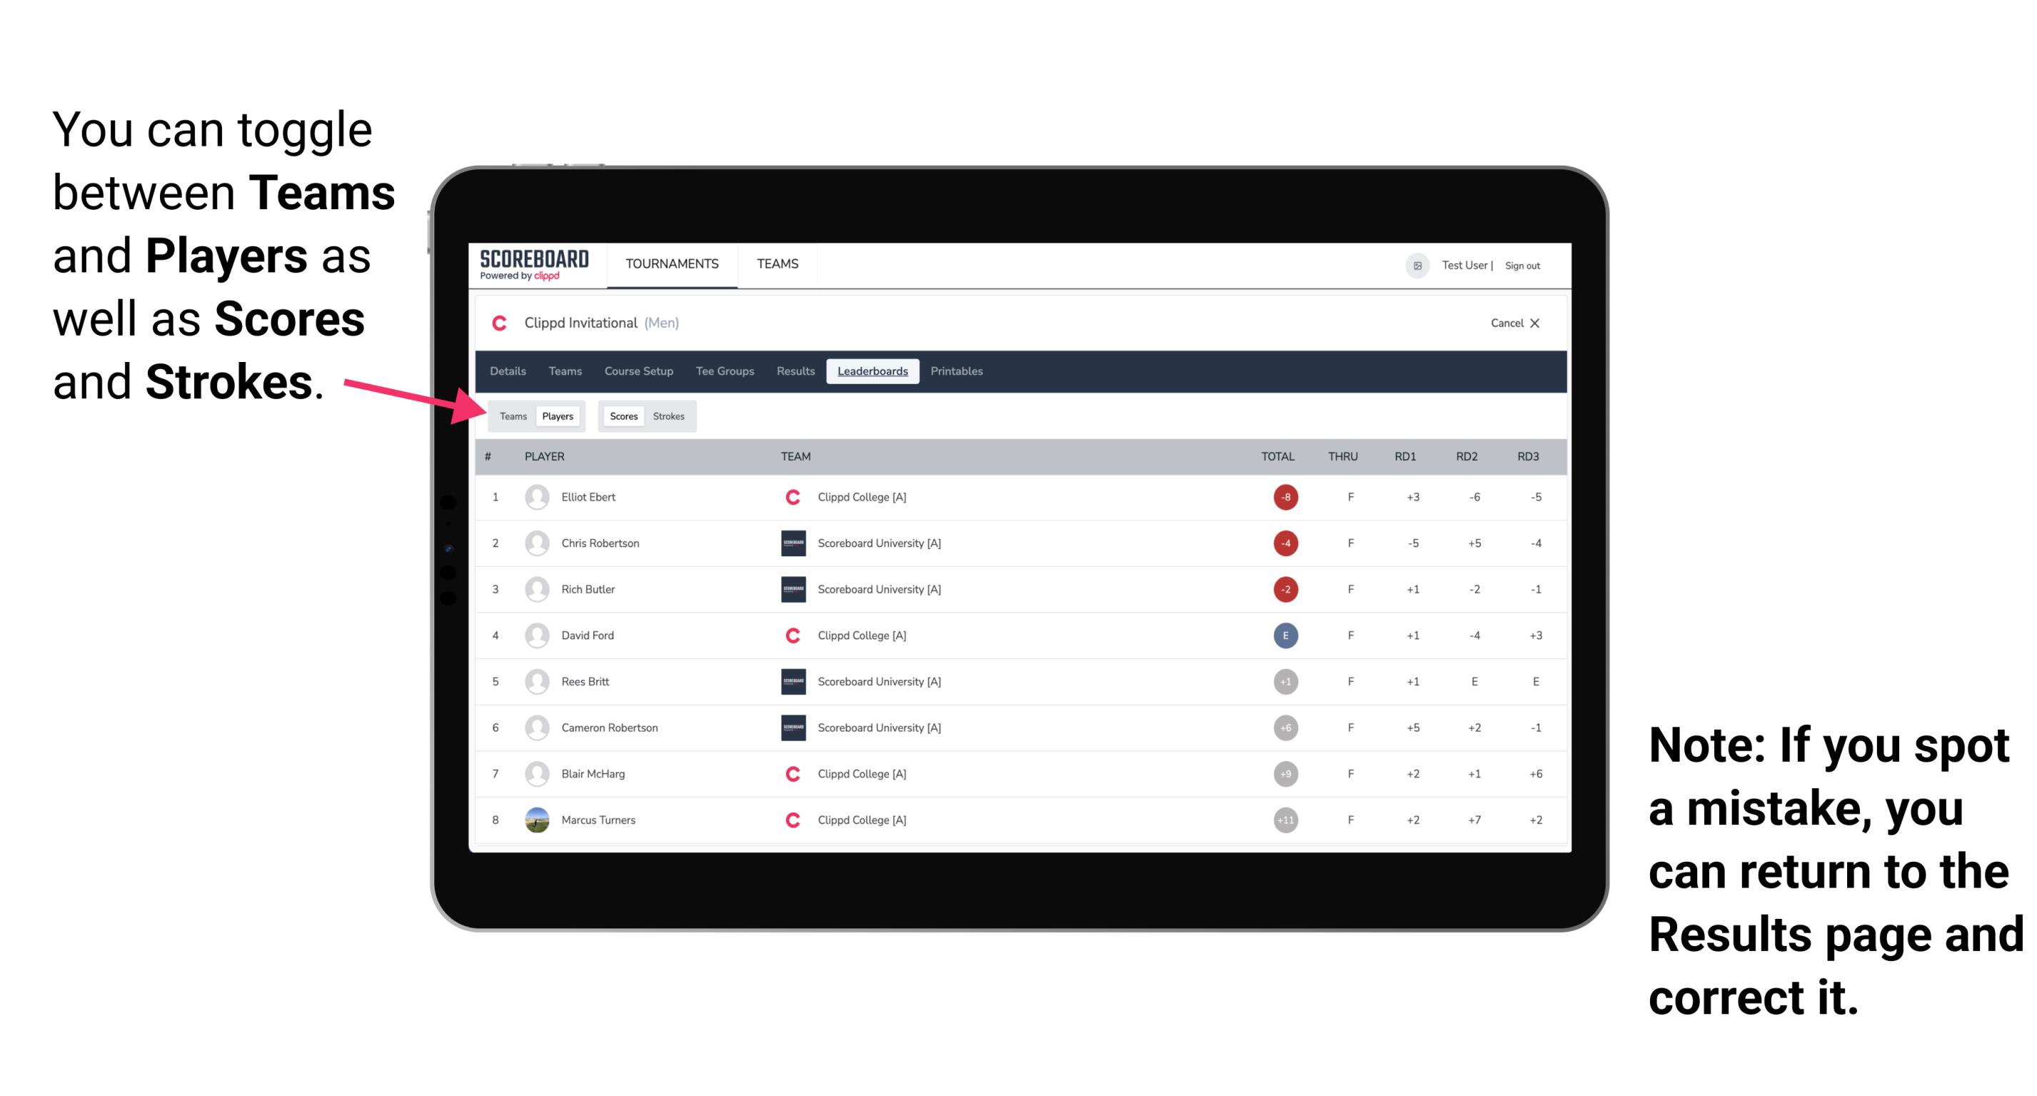Open Tee Groups configuration tab

click(x=723, y=373)
